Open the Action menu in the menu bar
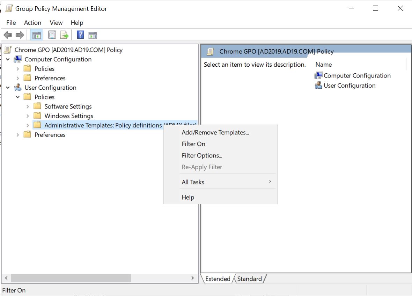Viewport: 412px width, 296px height. [32, 23]
